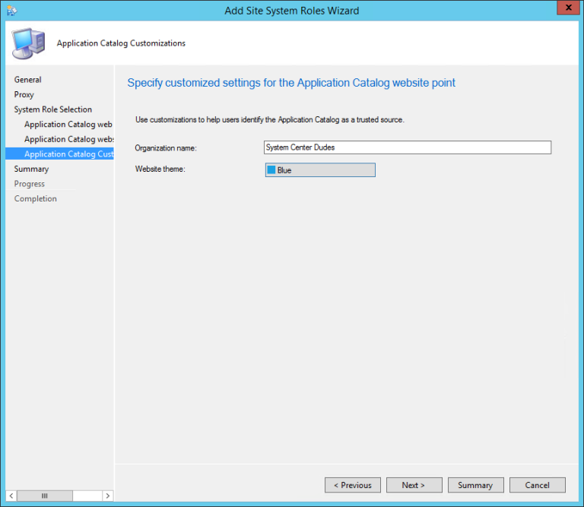This screenshot has width=584, height=507.
Task: Click the computer icon beside the page title
Action: point(28,43)
